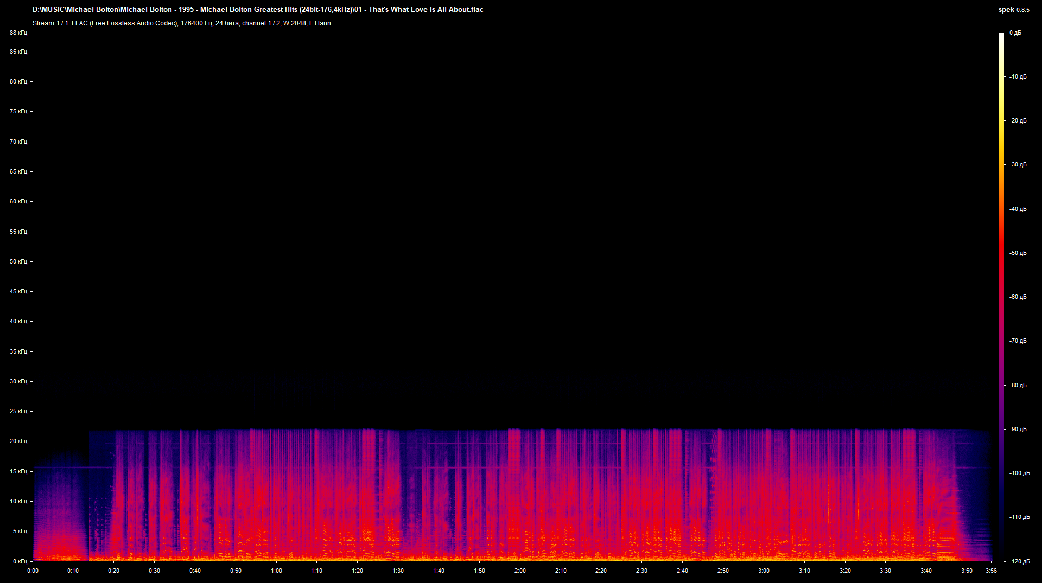Image resolution: width=1042 pixels, height=583 pixels.
Task: Click the F:Hann window function text
Action: 321,23
